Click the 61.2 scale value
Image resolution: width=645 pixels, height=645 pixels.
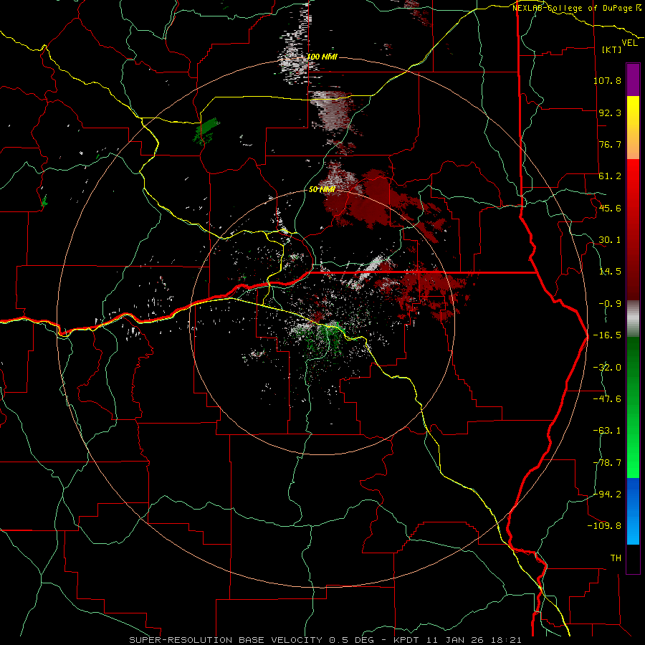click(x=610, y=176)
